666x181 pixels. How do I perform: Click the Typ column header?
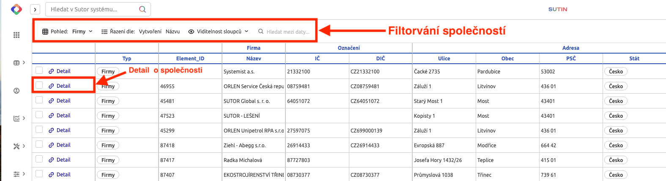(127, 59)
